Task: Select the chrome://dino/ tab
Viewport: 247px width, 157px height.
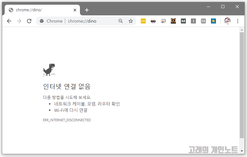Action: coord(42,10)
